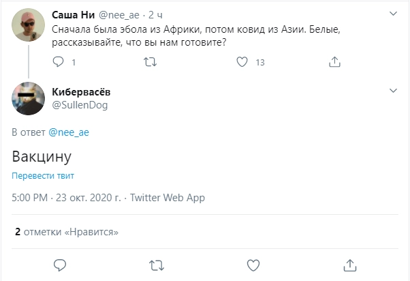Retweet Кибервасёв's Вакцину tweet
The width and height of the screenshot is (410, 281).
[156, 264]
